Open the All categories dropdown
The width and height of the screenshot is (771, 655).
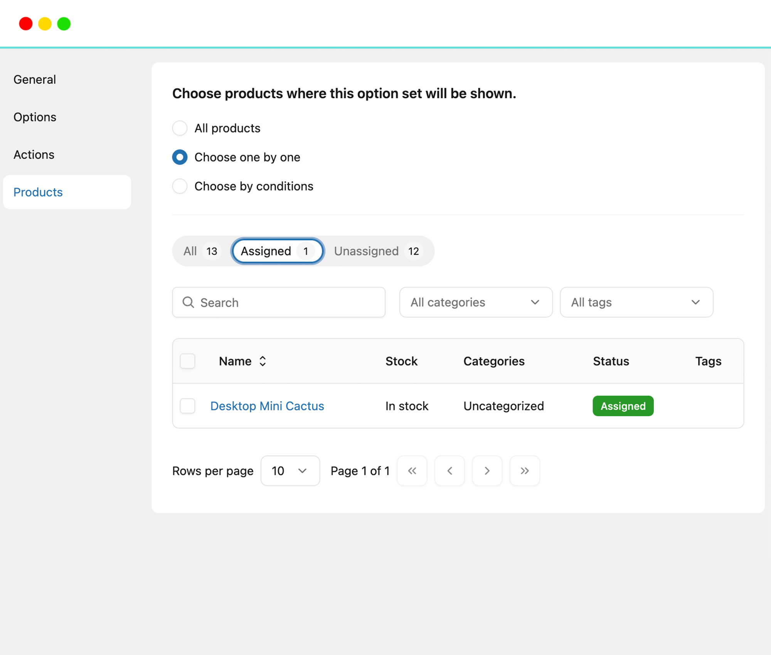(476, 302)
